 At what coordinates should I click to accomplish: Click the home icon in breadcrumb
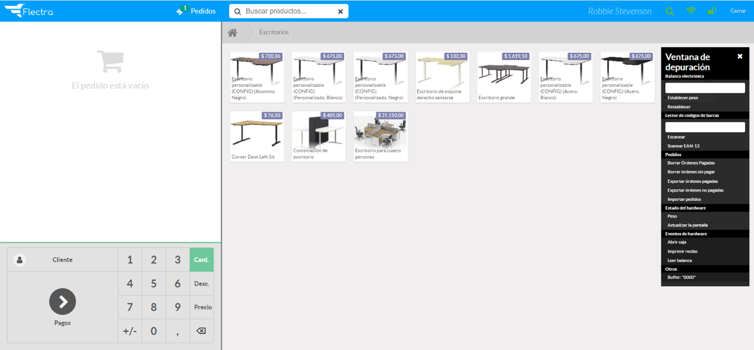pos(232,33)
